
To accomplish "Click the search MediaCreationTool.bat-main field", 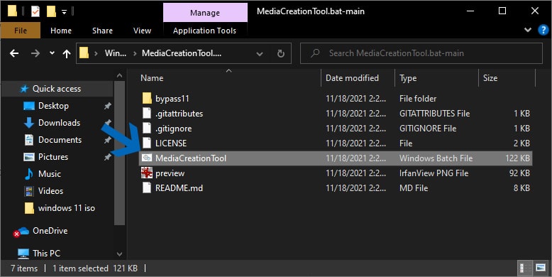I will (421, 53).
